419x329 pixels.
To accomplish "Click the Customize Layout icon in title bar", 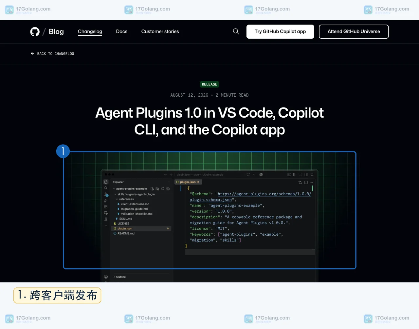I will tap(289, 175).
